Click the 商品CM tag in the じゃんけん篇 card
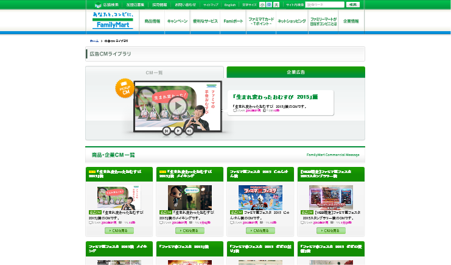This screenshot has width=451, height=265. [x=236, y=212]
